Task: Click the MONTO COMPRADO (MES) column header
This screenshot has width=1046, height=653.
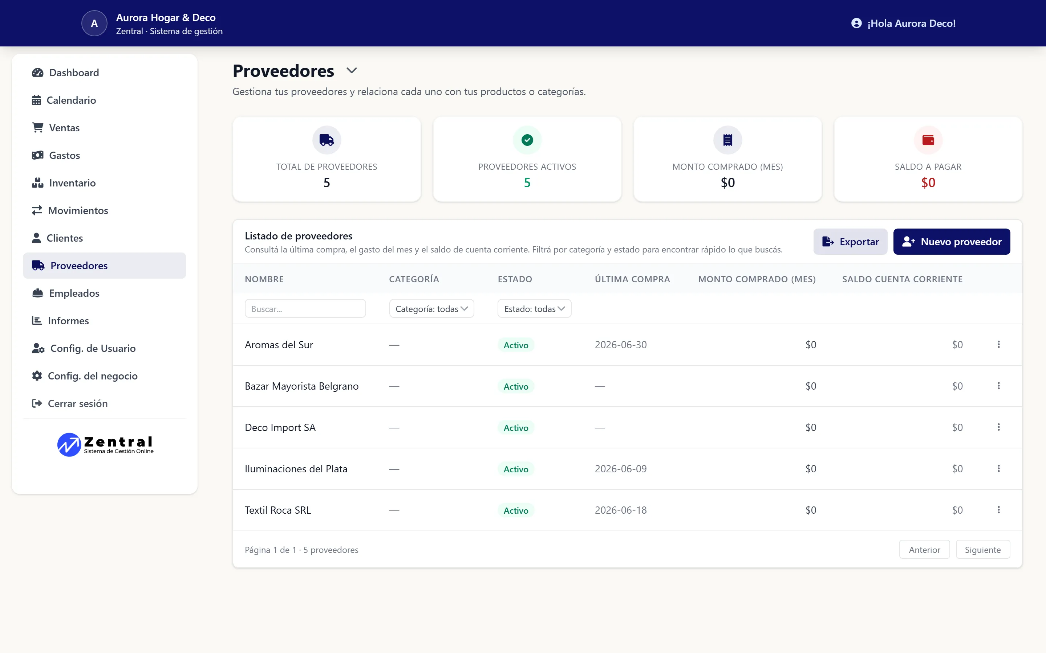Action: tap(757, 279)
